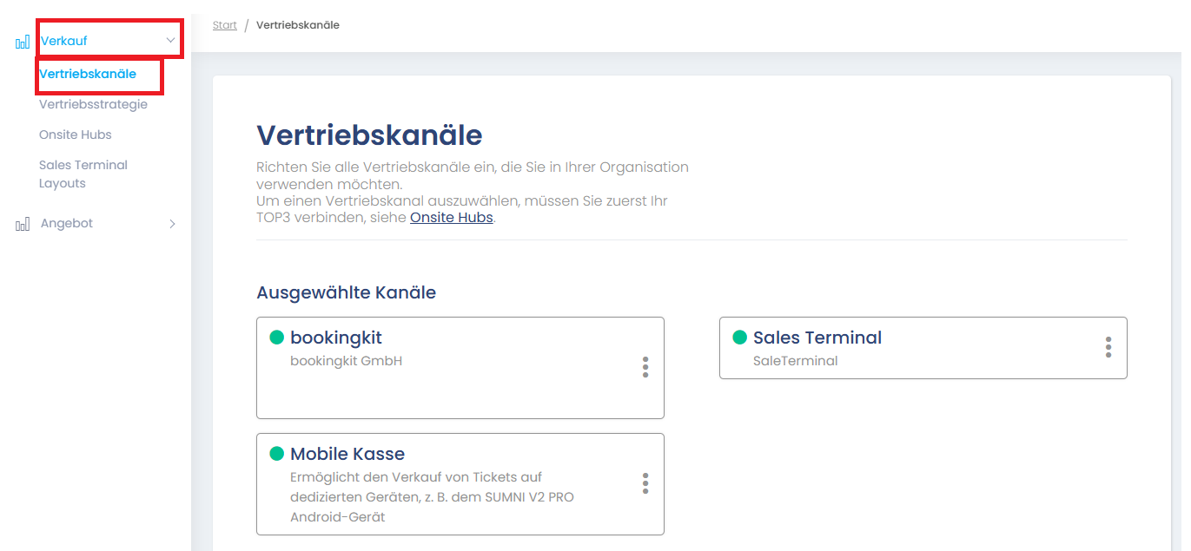Go to Onsite Hubs in the sidebar
Screen dimensions: 1191x551
[76, 134]
